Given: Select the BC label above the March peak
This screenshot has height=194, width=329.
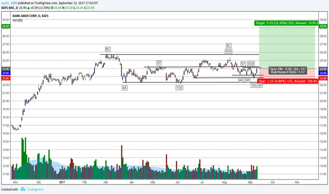Looking at the screenshot, I should pos(108,49).
